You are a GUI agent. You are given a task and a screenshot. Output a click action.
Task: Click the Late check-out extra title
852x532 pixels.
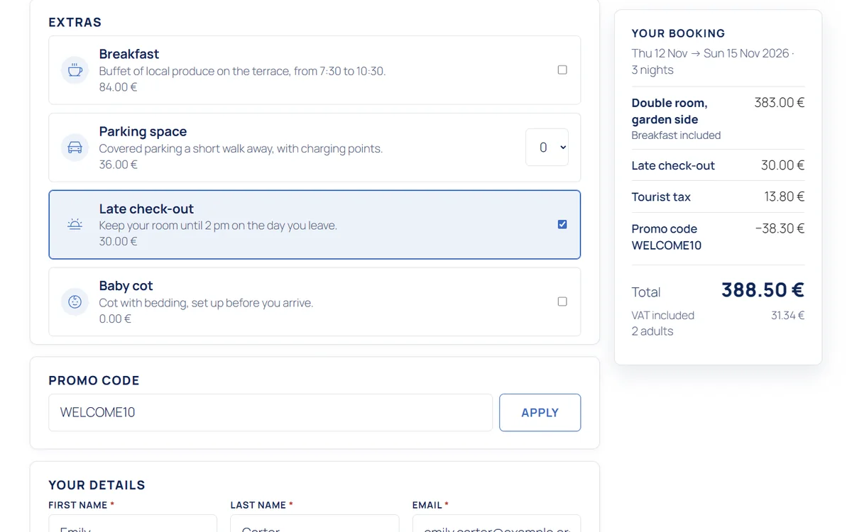[x=146, y=209]
